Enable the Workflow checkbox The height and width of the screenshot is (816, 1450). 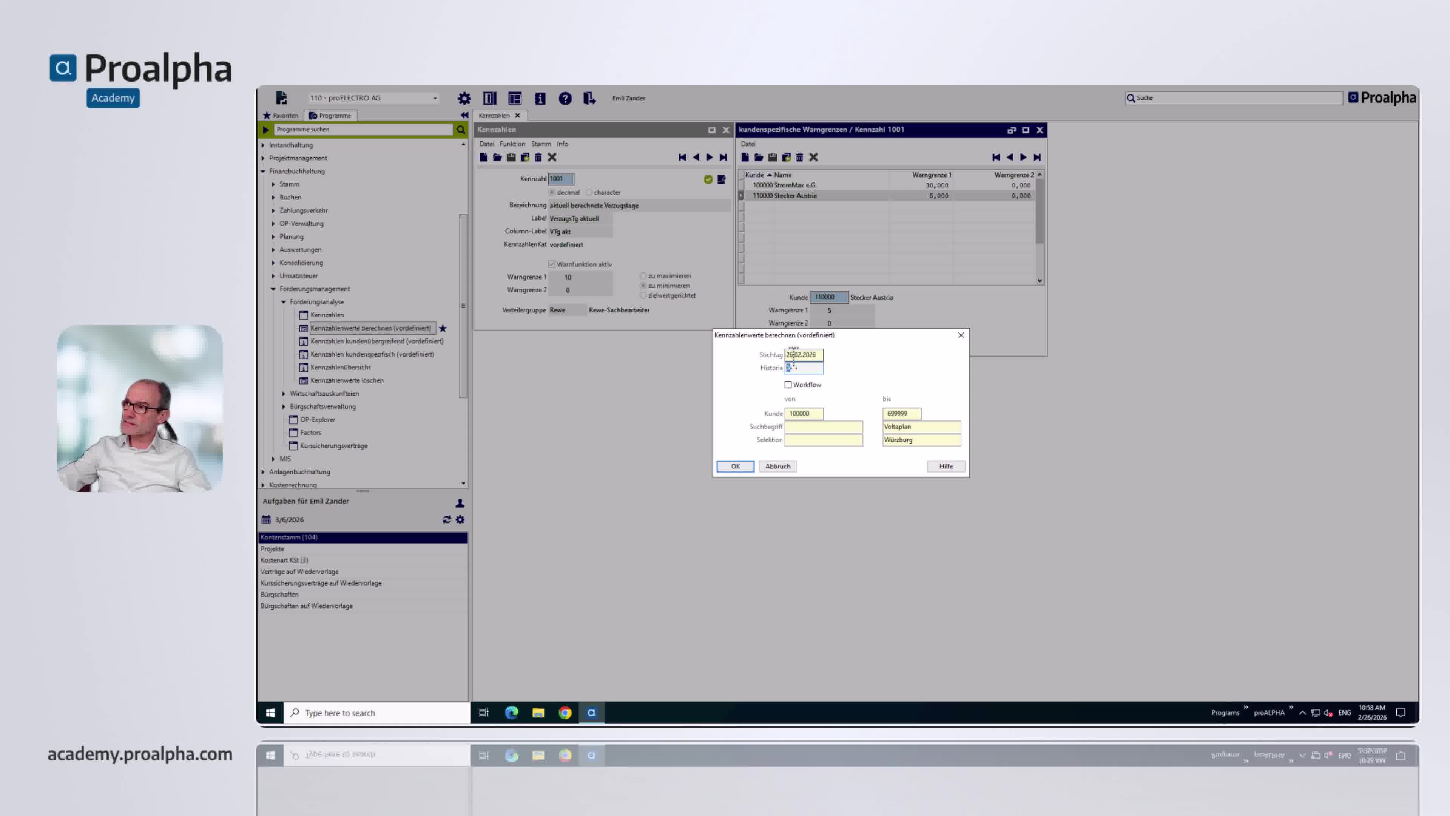point(788,384)
